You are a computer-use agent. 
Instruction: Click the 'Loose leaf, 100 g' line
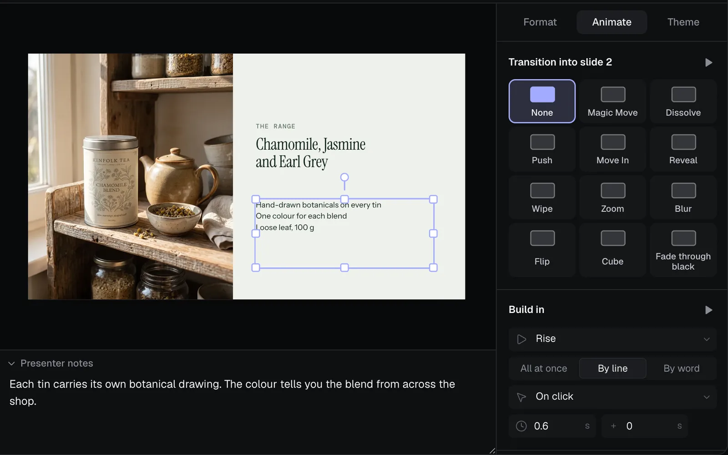click(285, 227)
